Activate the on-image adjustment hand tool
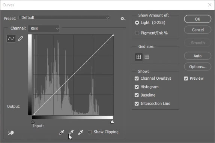Viewport: 215px width, 143px height. [11, 133]
